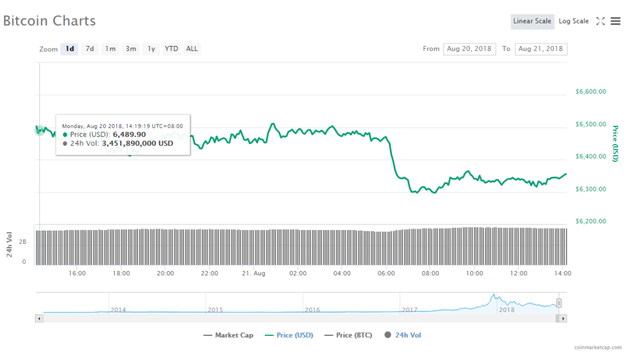The height and width of the screenshot is (363, 628).
Task: Set zoom to 3m
Action: pyautogui.click(x=131, y=49)
